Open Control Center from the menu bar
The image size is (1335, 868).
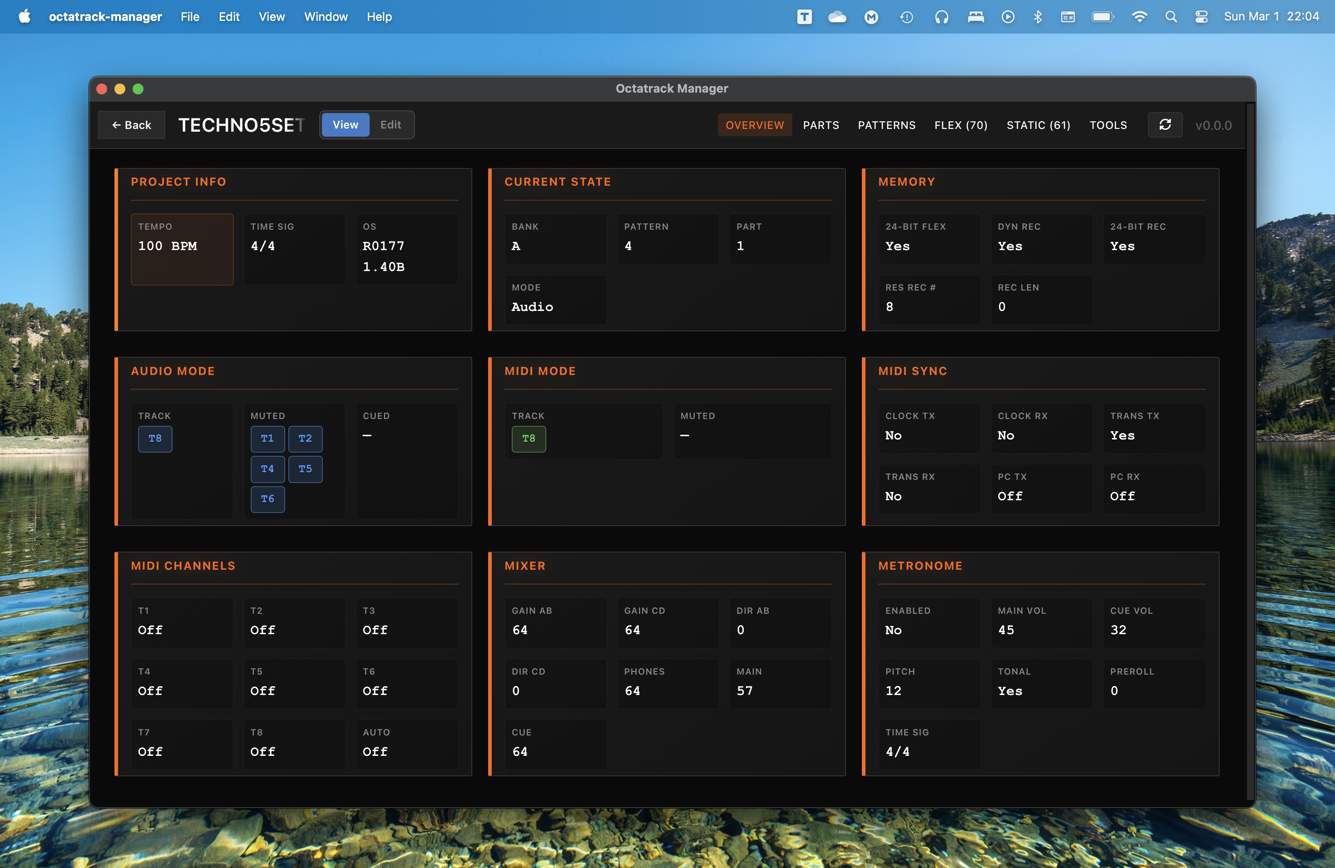coord(1201,17)
